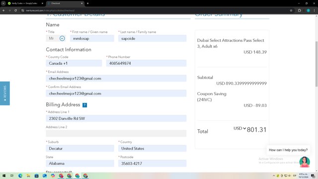Open the ESP keyboard language indicator
The width and height of the screenshot is (318, 179).
[295, 176]
